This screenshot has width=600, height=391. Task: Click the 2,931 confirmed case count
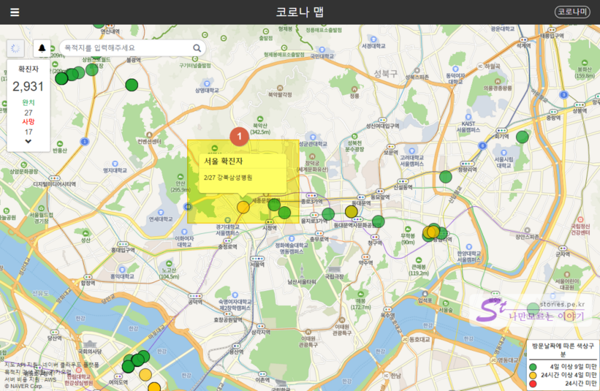click(x=28, y=86)
